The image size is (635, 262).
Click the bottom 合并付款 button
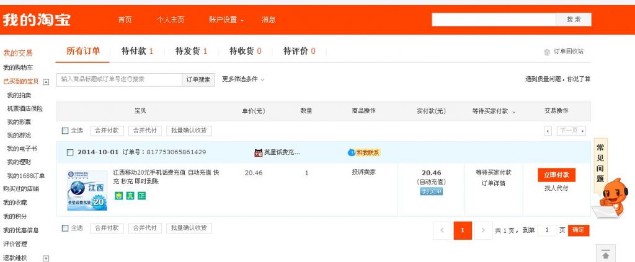coord(107,228)
